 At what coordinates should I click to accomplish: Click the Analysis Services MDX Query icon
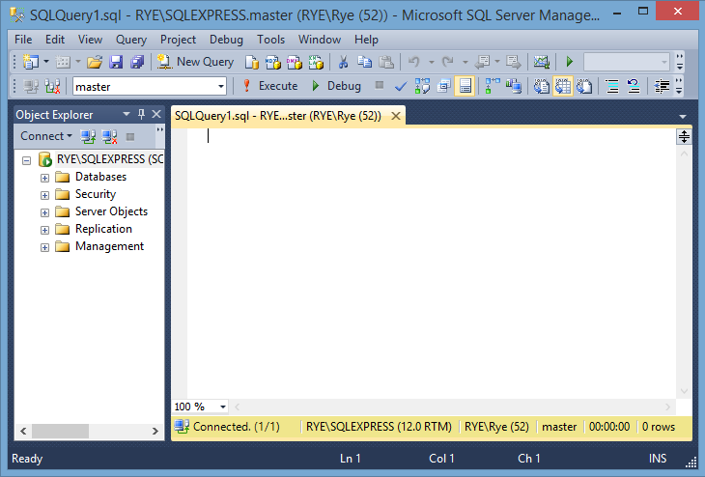tap(273, 62)
